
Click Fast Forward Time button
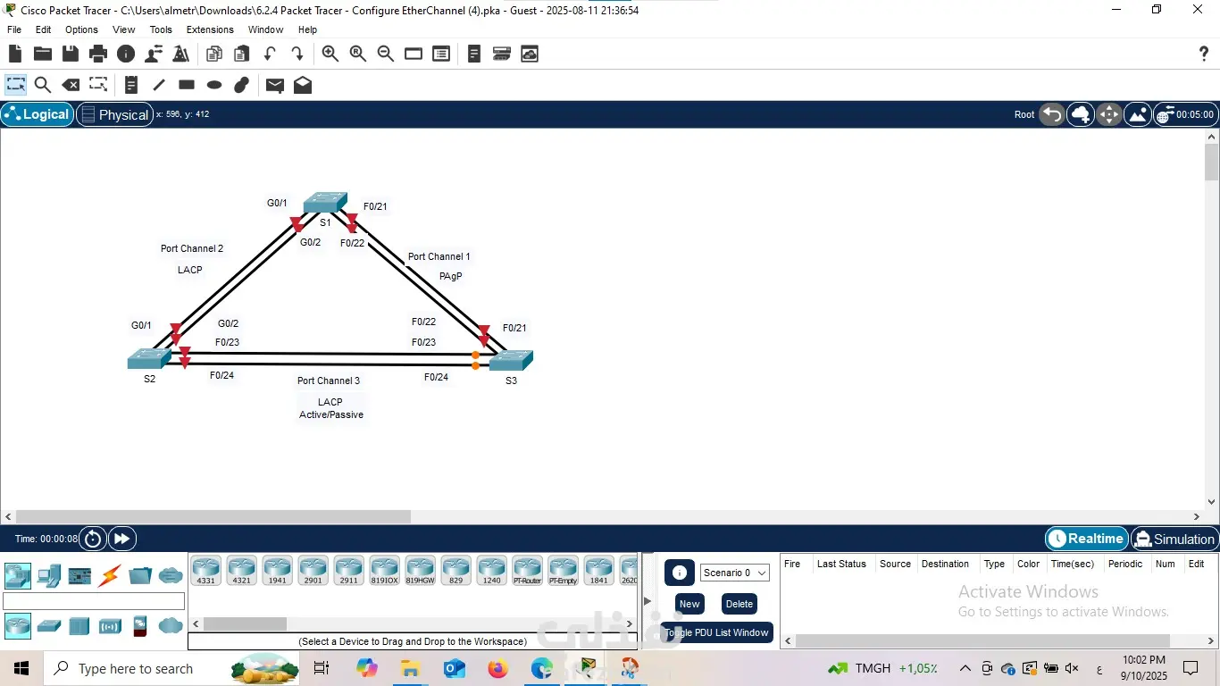pos(121,539)
